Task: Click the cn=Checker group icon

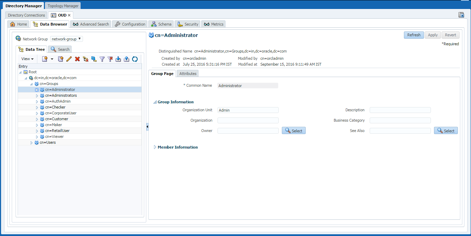Action: point(42,107)
